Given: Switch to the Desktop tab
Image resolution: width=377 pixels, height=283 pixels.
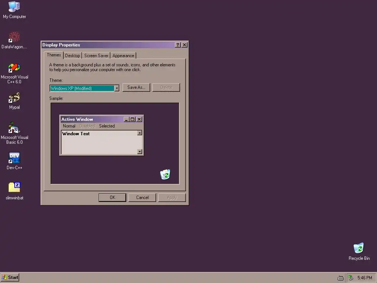Looking at the screenshot, I should click(x=73, y=56).
